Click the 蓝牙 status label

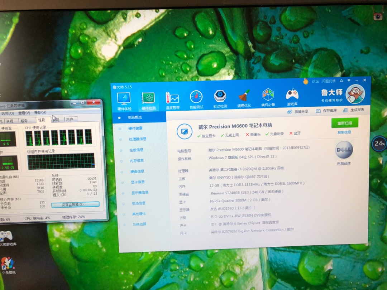295,133
